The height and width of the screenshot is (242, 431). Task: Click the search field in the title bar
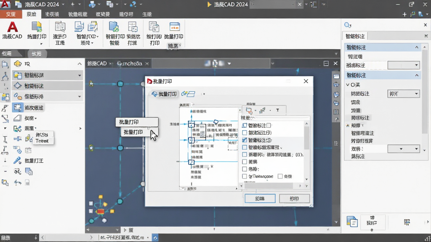point(273,4)
